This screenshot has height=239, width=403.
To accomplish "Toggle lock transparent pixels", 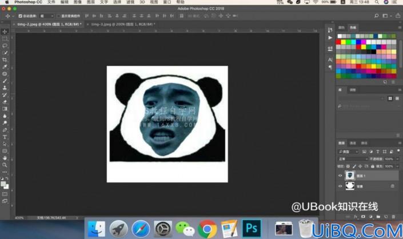I will (348, 166).
